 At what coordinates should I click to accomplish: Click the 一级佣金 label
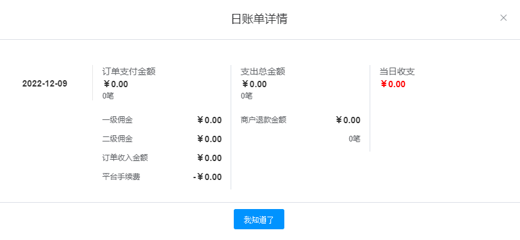pyautogui.click(x=118, y=120)
